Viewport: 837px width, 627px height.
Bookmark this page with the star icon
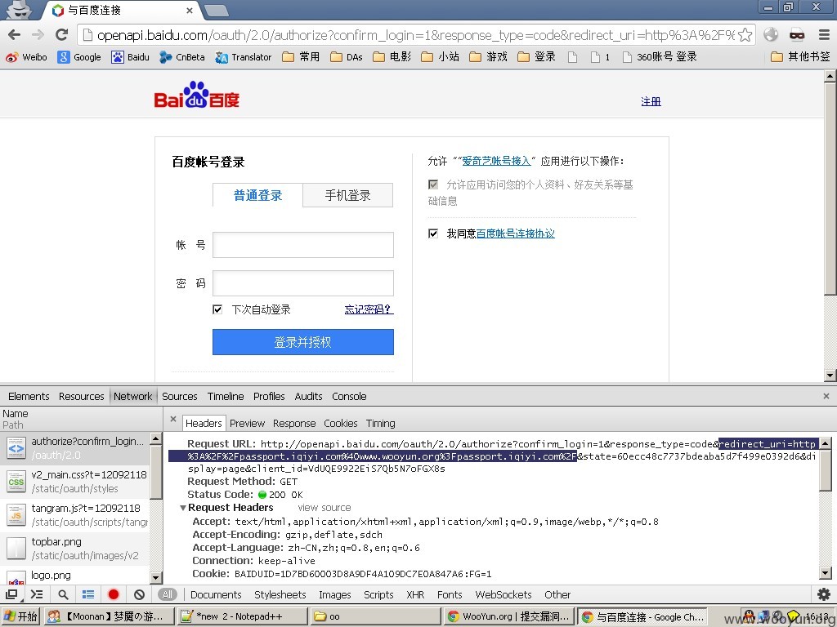coord(745,35)
